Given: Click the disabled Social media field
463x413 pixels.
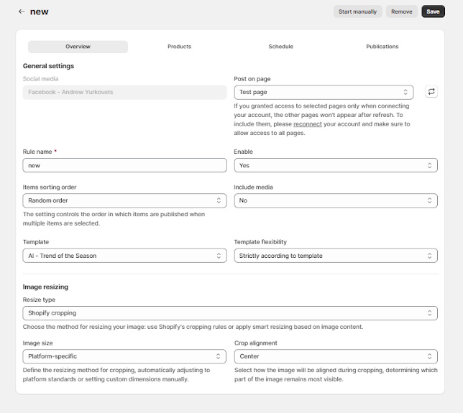Looking at the screenshot, I should (x=124, y=93).
